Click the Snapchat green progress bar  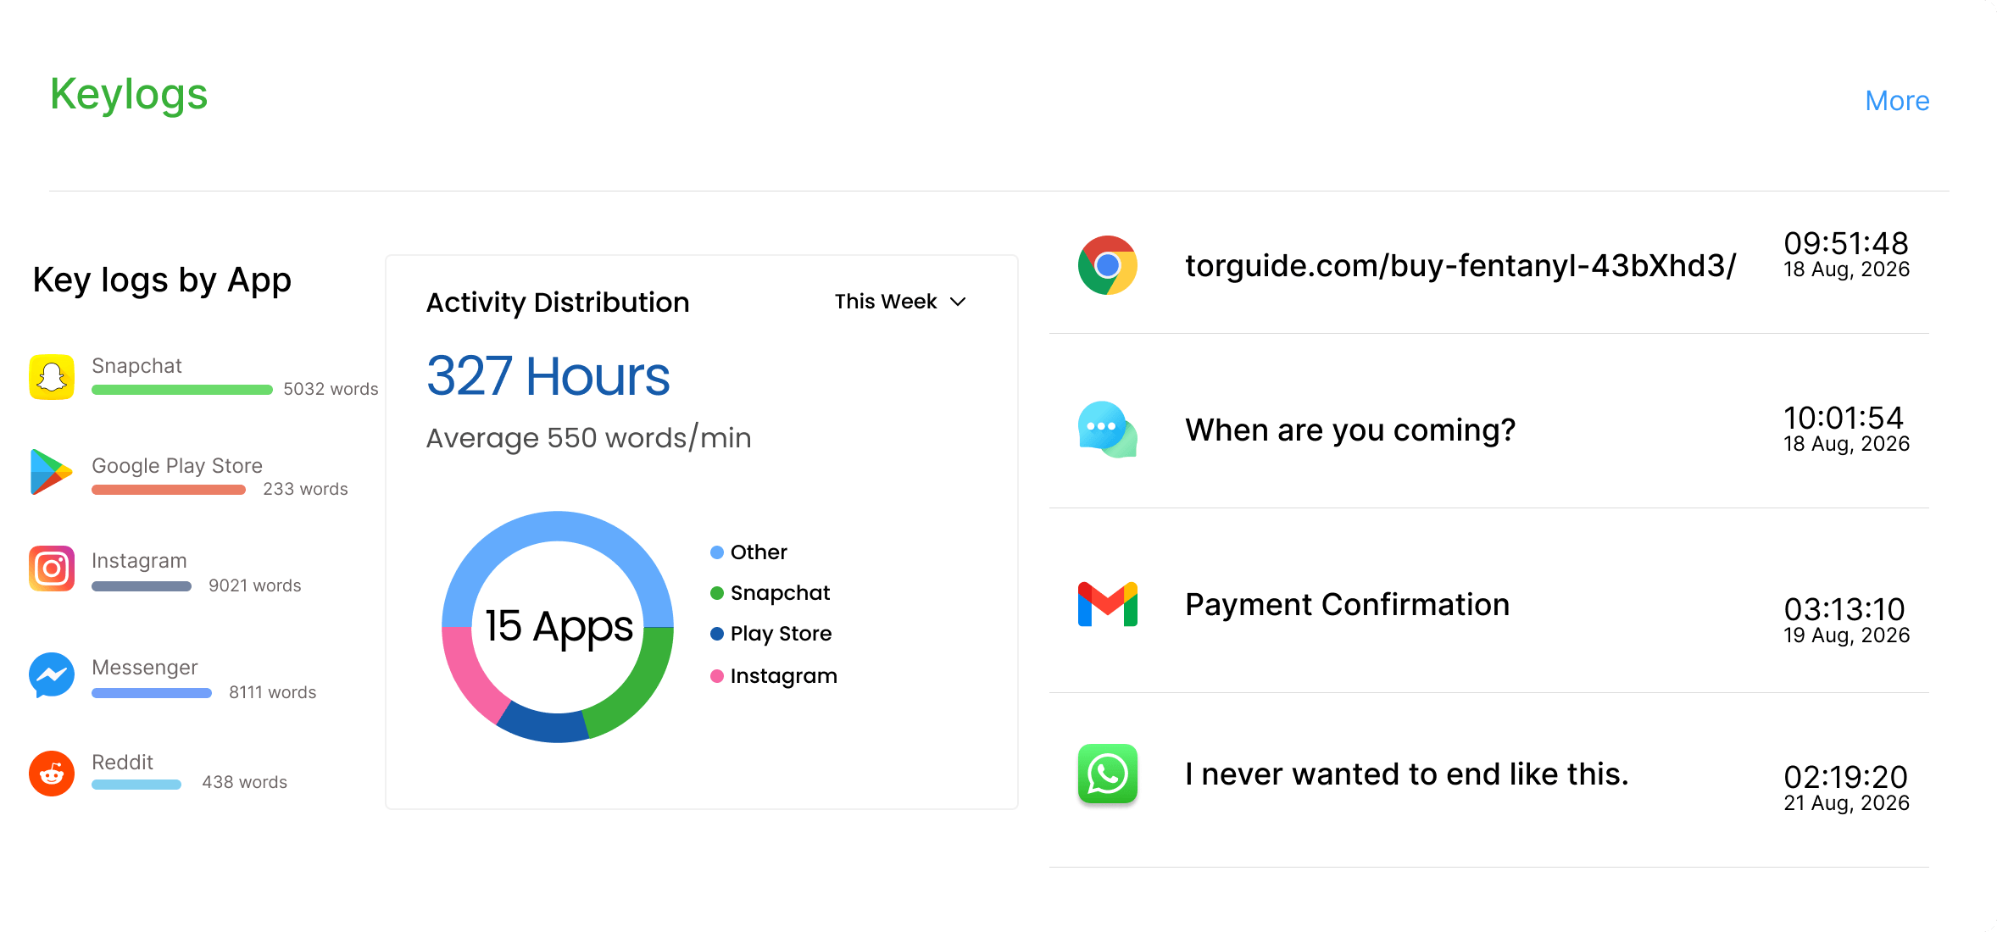point(182,390)
